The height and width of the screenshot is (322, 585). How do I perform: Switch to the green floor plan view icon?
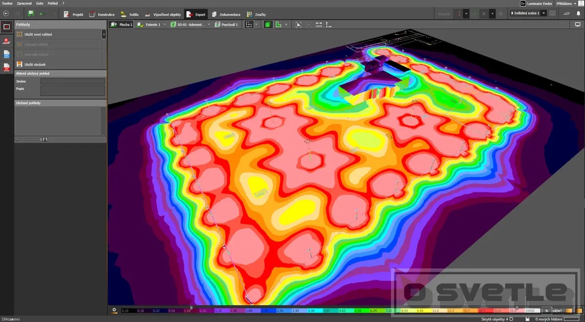(278, 24)
